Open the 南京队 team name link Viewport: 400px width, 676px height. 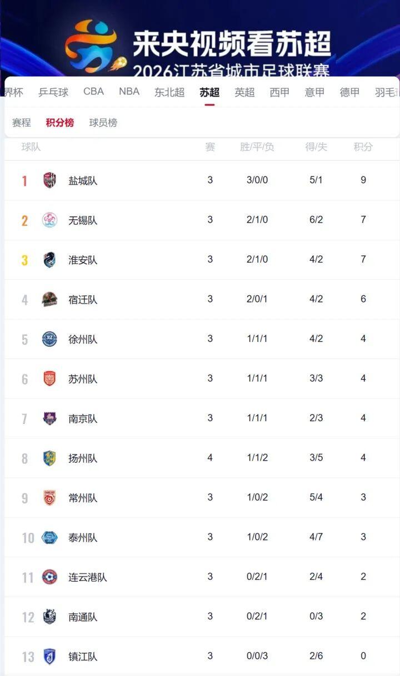coord(83,418)
